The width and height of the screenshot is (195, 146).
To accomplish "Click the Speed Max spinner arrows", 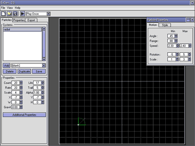I will 190,46.
